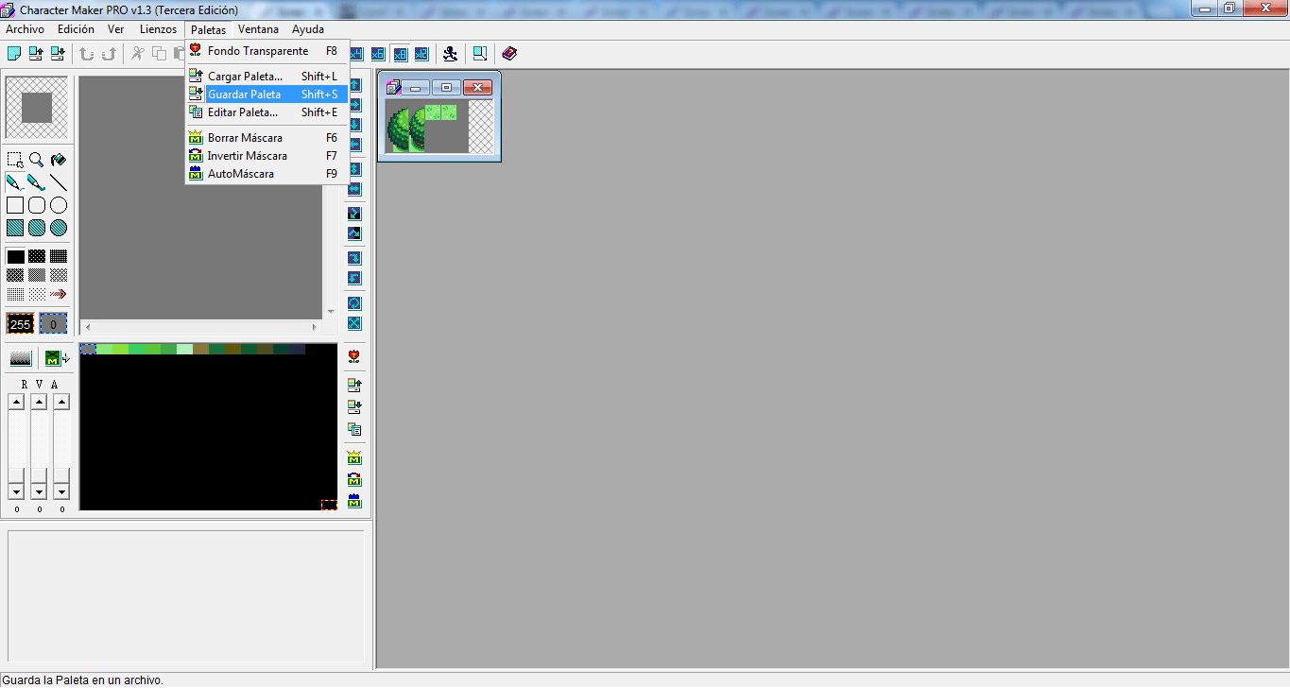The image size is (1290, 688).
Task: Select the magnifier zoom tool
Action: [36, 160]
